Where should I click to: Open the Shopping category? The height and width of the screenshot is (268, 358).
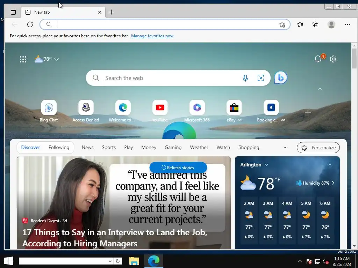pyautogui.click(x=249, y=148)
